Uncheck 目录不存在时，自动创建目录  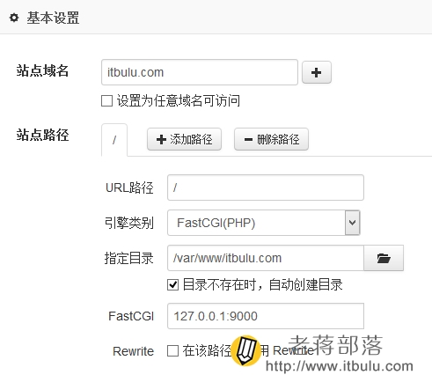coord(172,284)
